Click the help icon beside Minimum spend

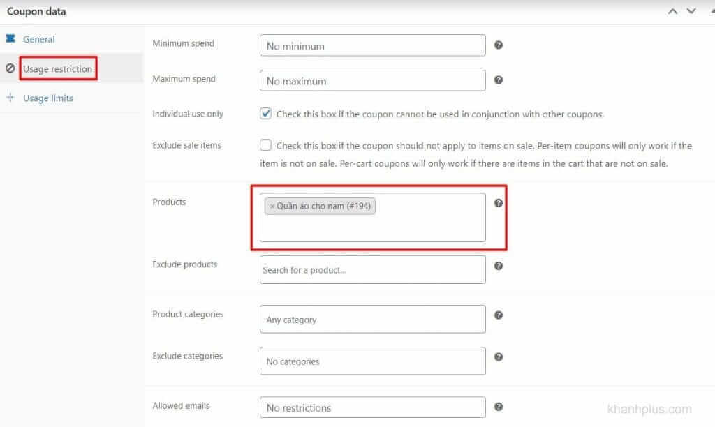499,45
